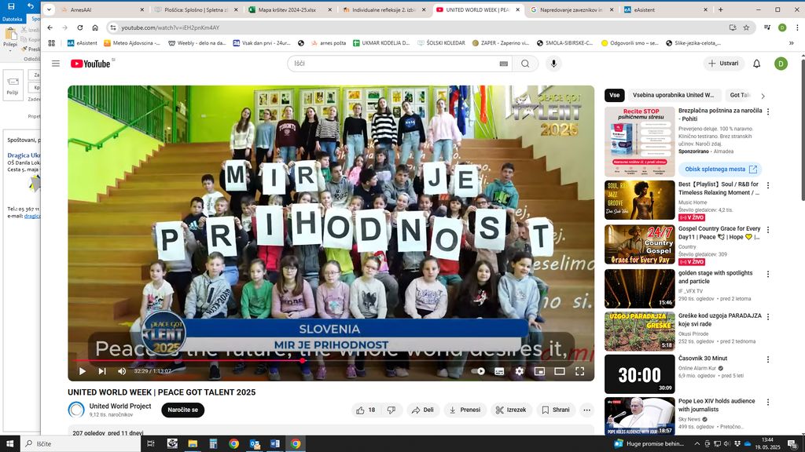Toggle the autoplay switch

[x=479, y=371]
